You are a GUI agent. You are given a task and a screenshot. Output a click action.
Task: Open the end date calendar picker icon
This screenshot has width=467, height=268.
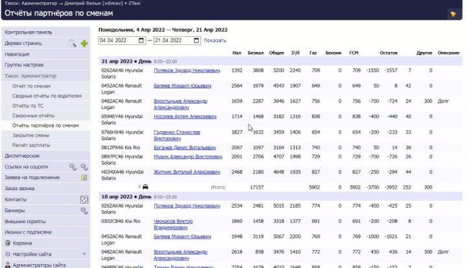click(197, 40)
